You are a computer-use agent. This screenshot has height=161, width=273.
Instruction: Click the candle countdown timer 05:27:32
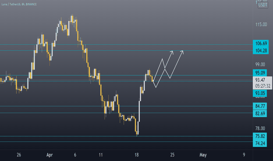click(x=263, y=86)
